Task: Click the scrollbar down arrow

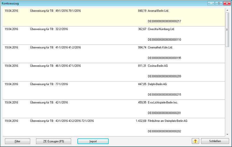Action: pos(227,134)
